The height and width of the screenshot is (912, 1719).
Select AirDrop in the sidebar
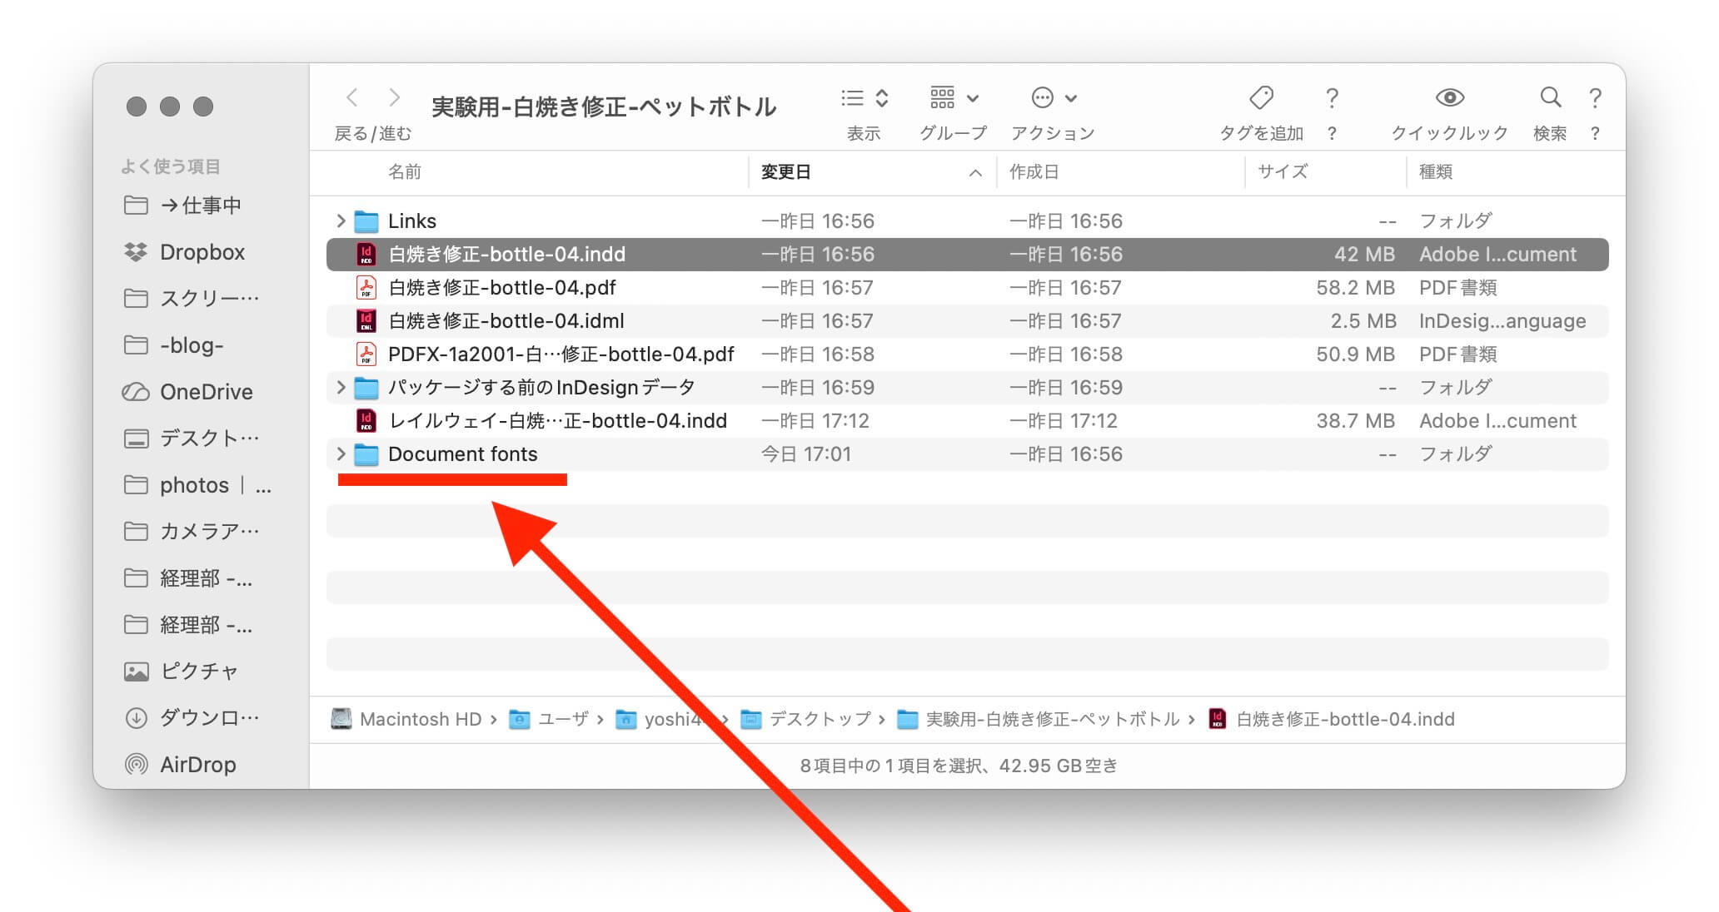point(197,764)
